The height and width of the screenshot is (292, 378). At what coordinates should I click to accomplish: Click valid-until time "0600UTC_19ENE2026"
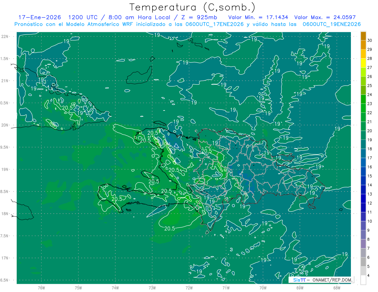click(332, 24)
